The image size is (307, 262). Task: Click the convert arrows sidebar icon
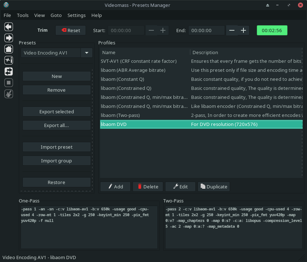(x=9, y=71)
